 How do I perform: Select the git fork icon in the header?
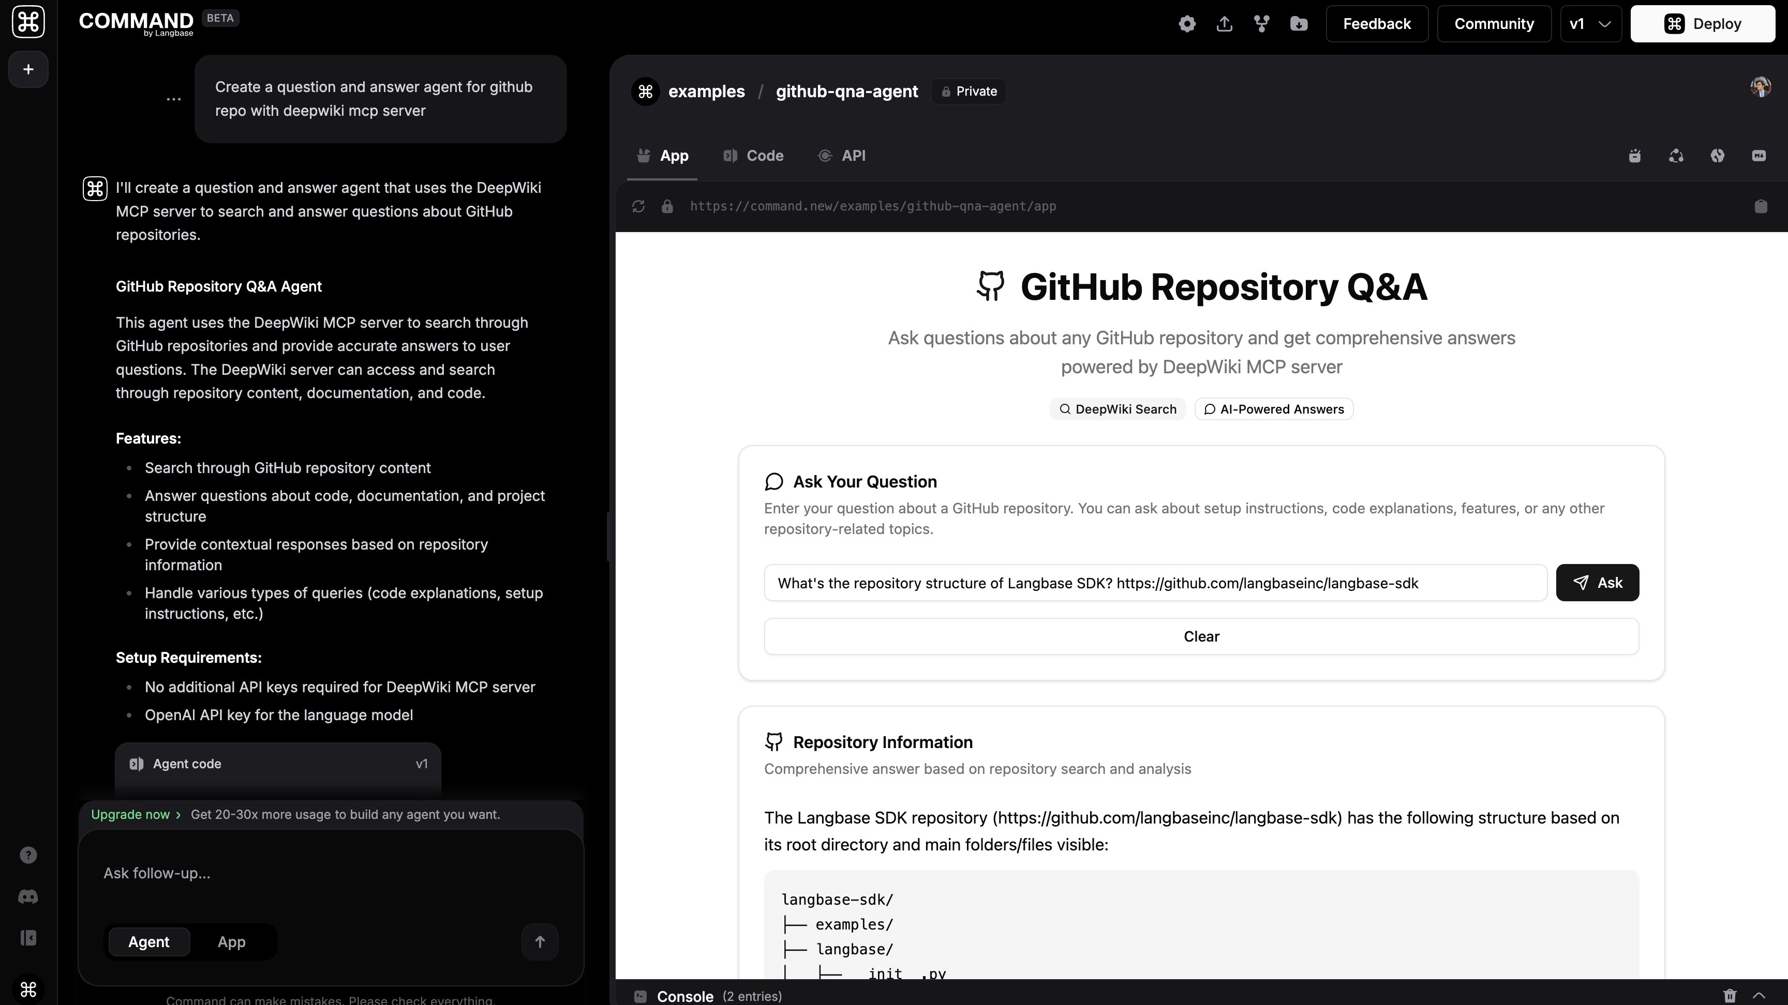click(x=1261, y=24)
